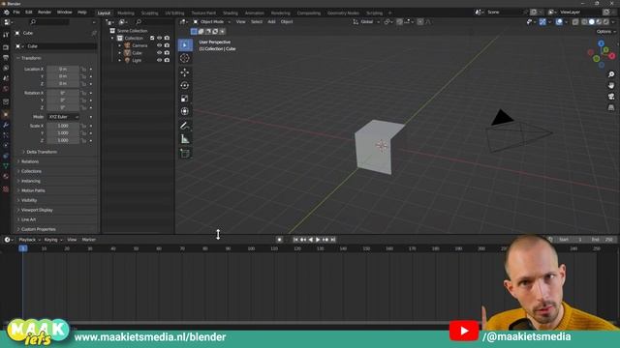Open the viewport Add menu
Image resolution: width=620 pixels, height=348 pixels.
point(271,22)
